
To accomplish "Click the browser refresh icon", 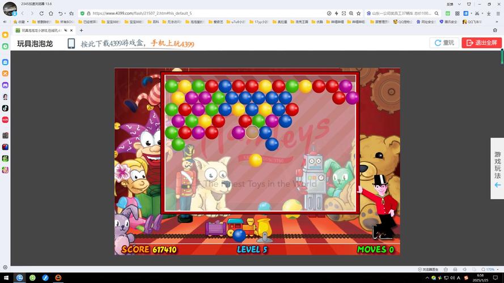I will tap(41, 13).
